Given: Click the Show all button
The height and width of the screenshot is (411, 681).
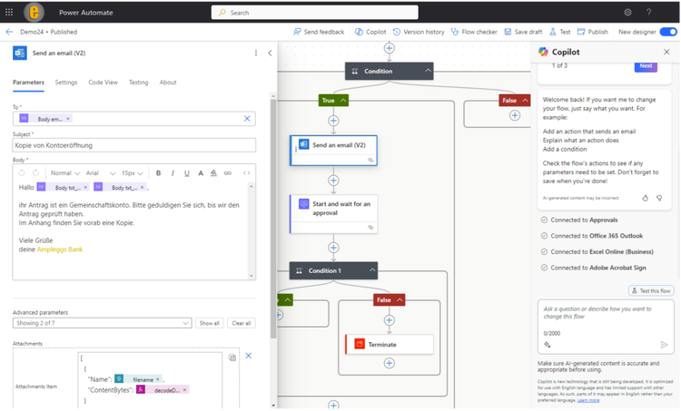Looking at the screenshot, I should coord(209,323).
